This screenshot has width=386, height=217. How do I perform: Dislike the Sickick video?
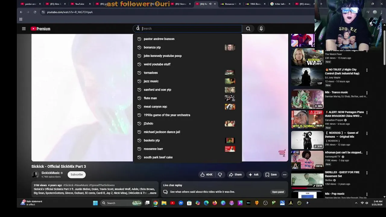[x=220, y=175]
